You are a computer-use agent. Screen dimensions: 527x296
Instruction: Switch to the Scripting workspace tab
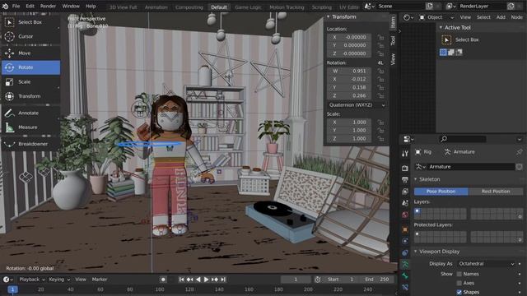322,7
